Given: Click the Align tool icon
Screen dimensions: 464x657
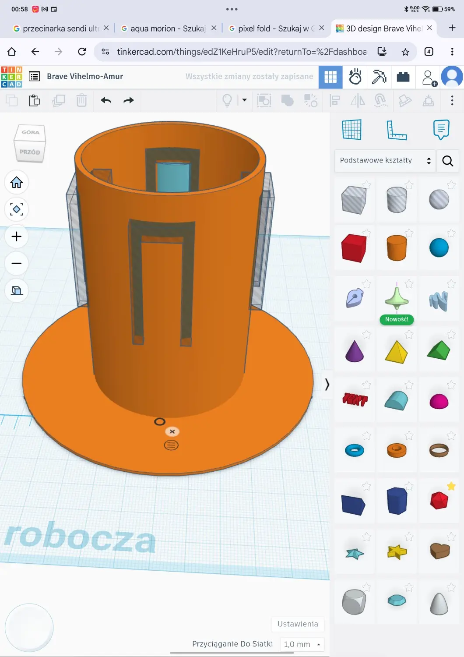Looking at the screenshot, I should click(335, 100).
